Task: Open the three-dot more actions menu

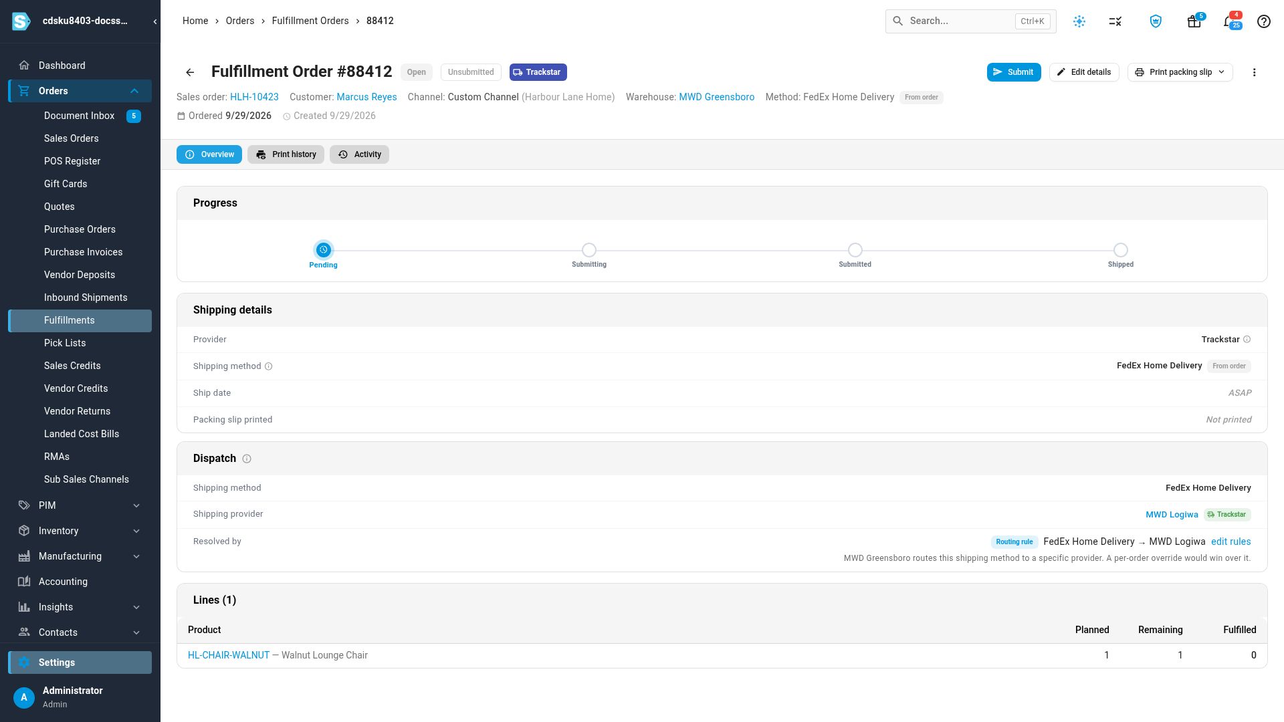Action: [1254, 72]
